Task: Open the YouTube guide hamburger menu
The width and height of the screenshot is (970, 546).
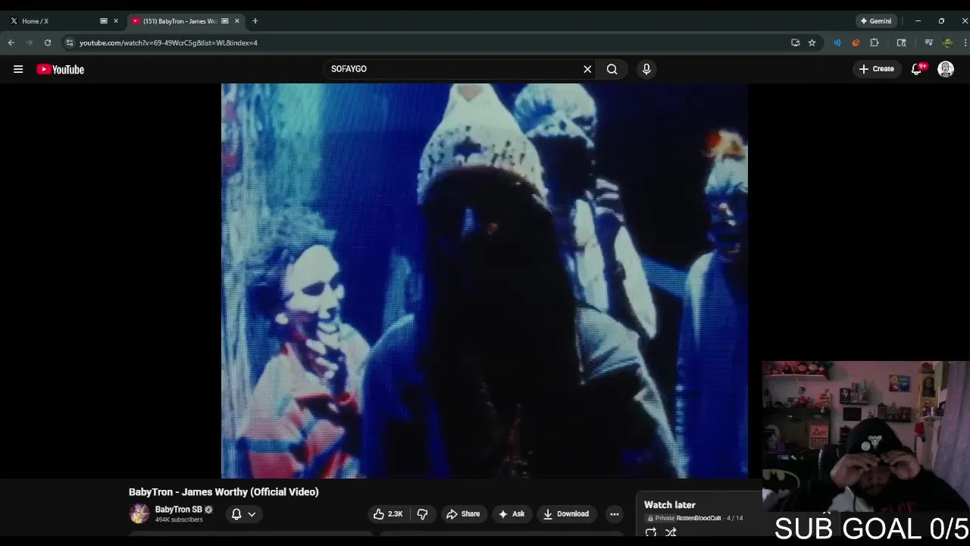Action: (x=18, y=69)
